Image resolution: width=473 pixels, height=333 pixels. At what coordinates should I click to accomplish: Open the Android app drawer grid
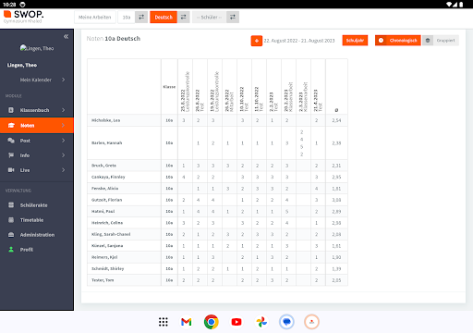tap(164, 322)
